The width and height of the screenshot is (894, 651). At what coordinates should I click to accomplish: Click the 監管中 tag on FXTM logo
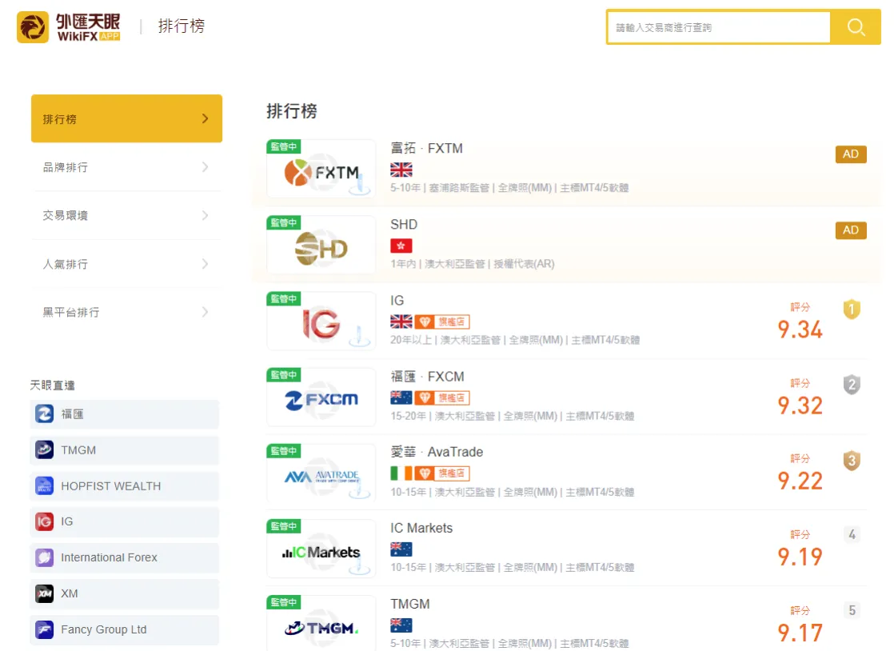(284, 146)
